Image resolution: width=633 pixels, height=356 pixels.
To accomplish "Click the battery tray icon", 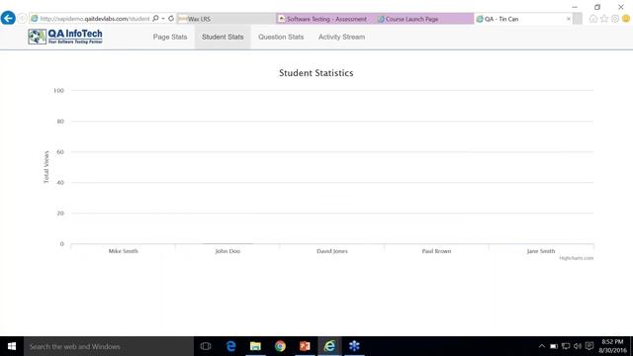I will click(554, 346).
